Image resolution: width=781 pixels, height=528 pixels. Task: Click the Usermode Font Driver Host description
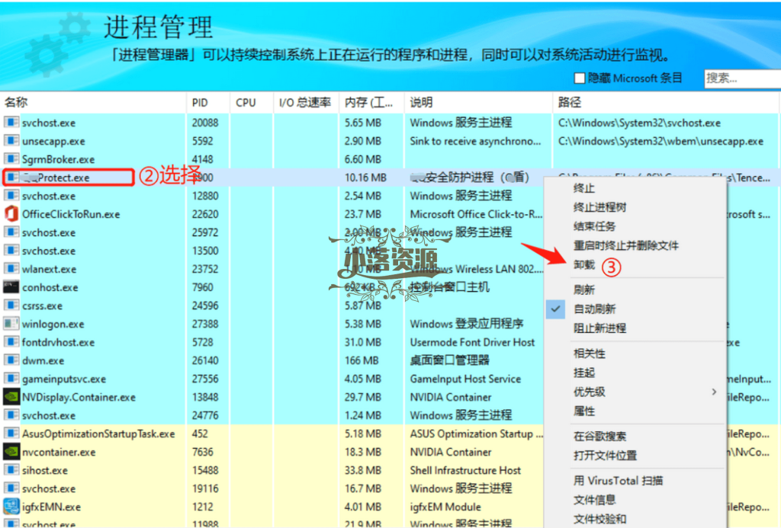[x=472, y=342]
